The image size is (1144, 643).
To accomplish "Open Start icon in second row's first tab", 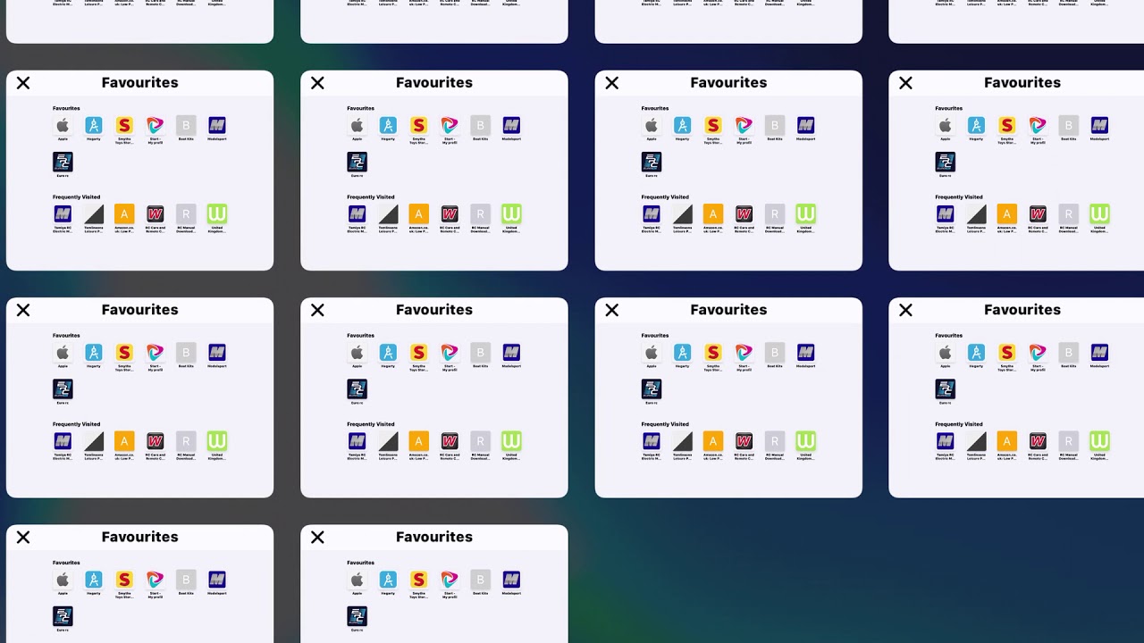I will point(156,125).
